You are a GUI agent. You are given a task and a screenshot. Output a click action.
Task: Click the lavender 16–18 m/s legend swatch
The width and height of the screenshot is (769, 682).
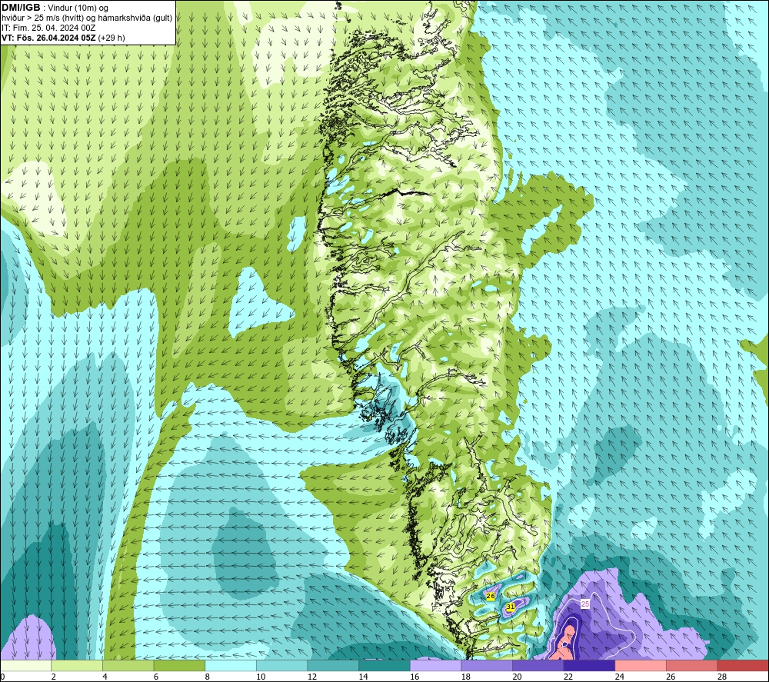click(x=435, y=666)
